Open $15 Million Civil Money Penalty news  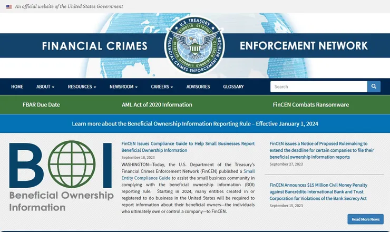[318, 192]
